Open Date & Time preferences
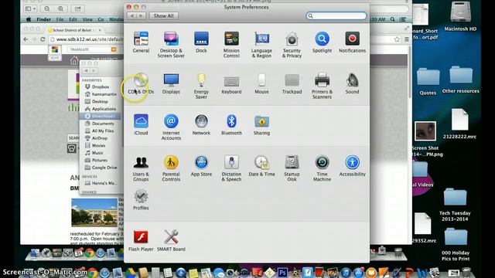 [x=261, y=166]
